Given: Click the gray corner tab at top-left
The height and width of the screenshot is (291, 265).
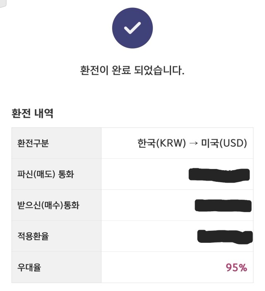Looking at the screenshot, I should (3, 3).
